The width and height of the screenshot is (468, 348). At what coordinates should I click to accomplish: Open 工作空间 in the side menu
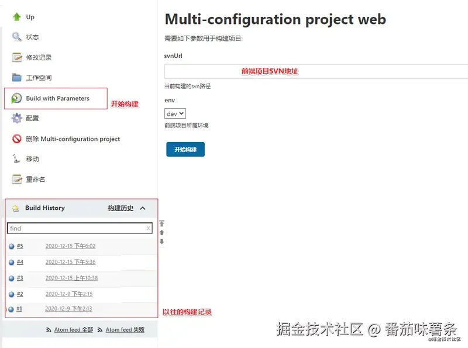[39, 78]
